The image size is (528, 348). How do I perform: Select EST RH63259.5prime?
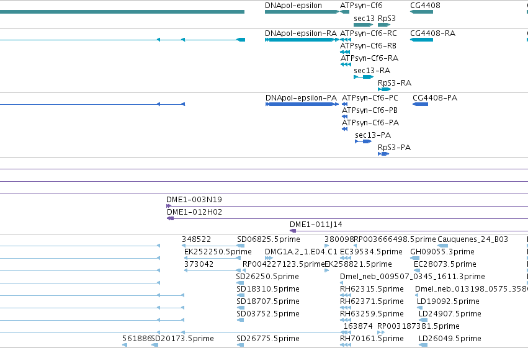pos(372,314)
